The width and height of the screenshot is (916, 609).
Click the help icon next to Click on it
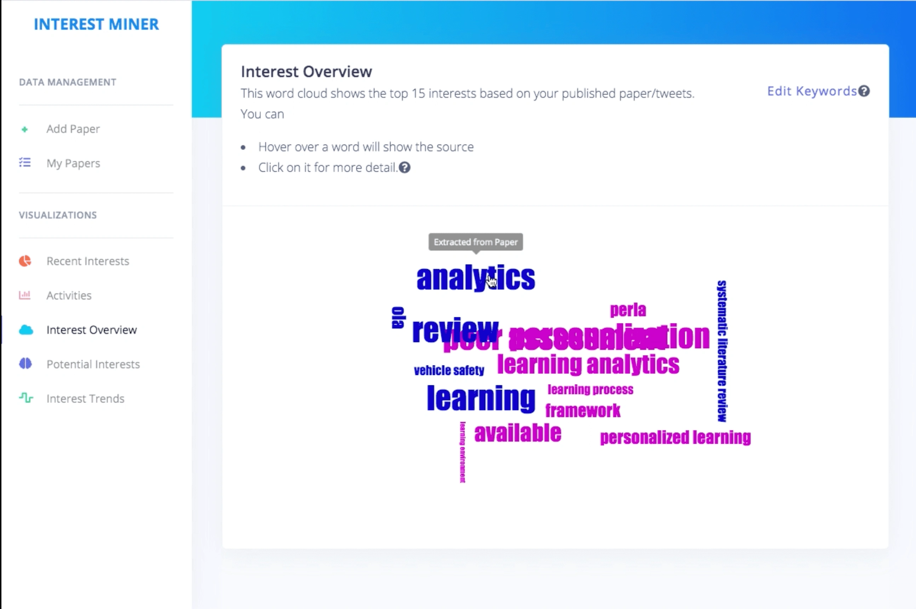405,168
